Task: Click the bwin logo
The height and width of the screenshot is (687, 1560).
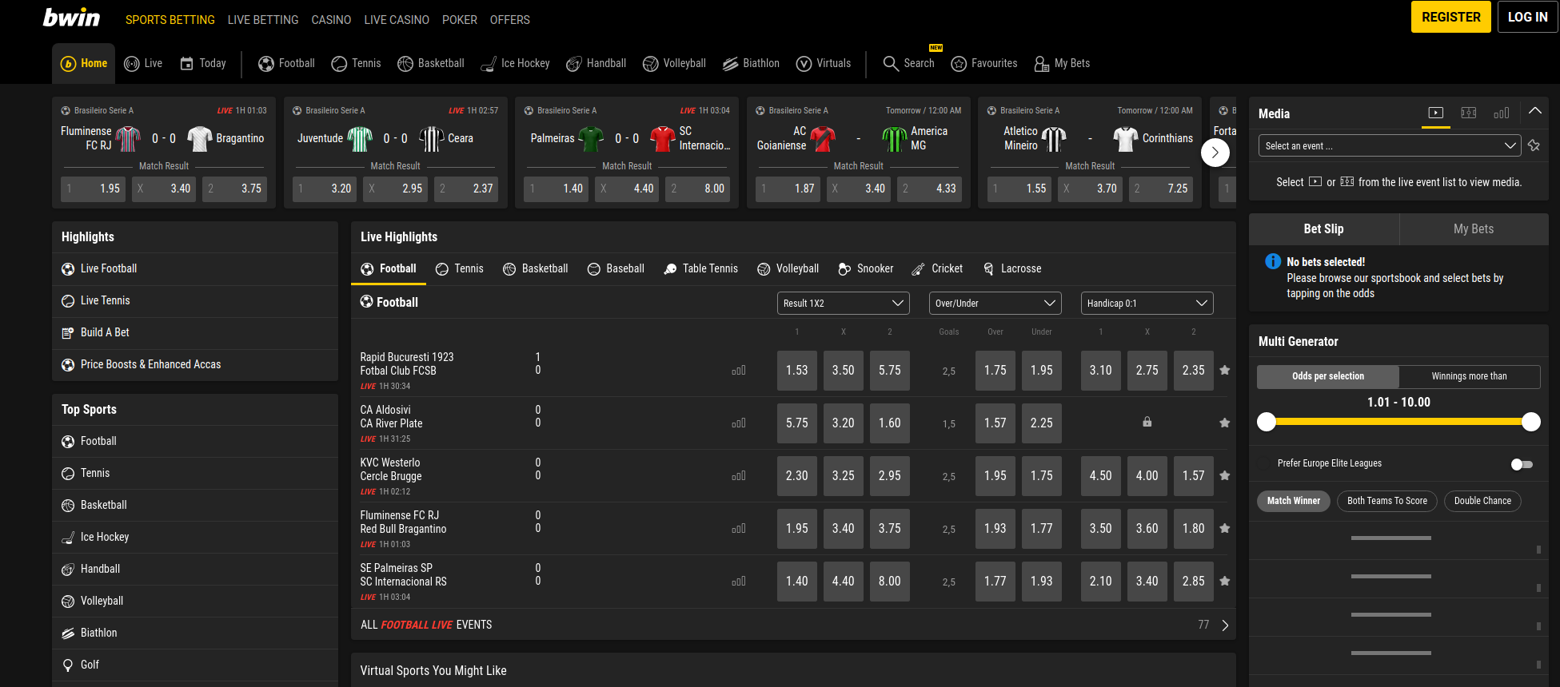Action: 71,18
